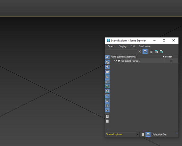Toggle Display Cameras filter icon

pos(107,72)
